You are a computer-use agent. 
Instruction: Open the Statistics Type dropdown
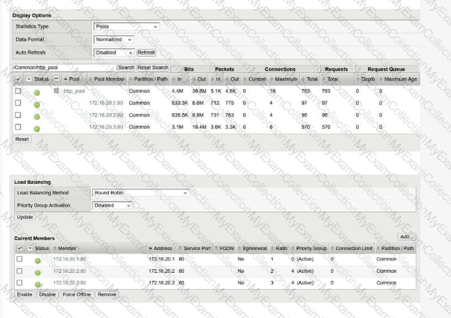tap(126, 27)
